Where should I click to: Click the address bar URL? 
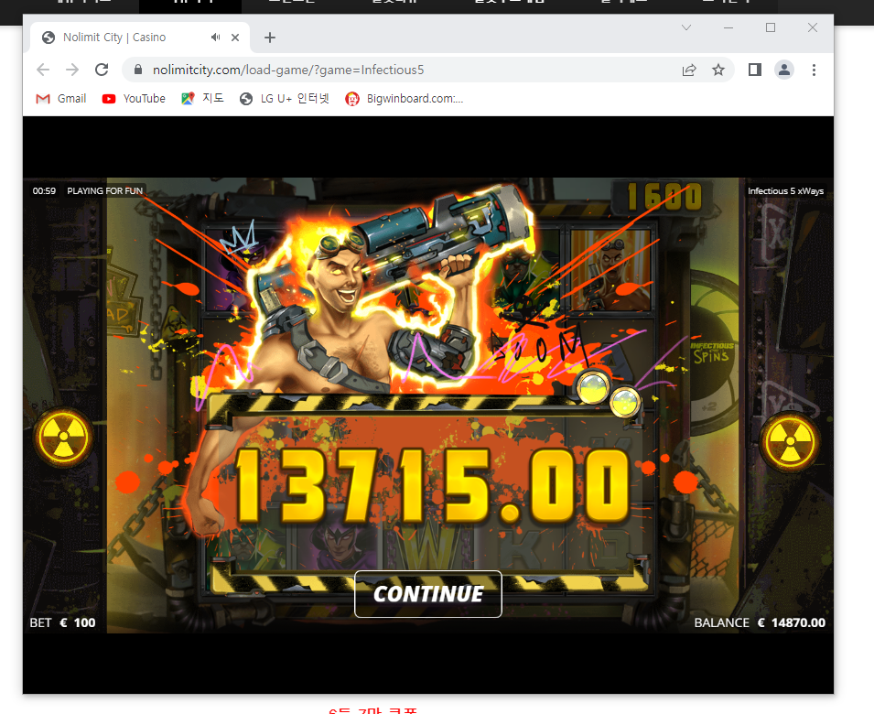(288, 70)
